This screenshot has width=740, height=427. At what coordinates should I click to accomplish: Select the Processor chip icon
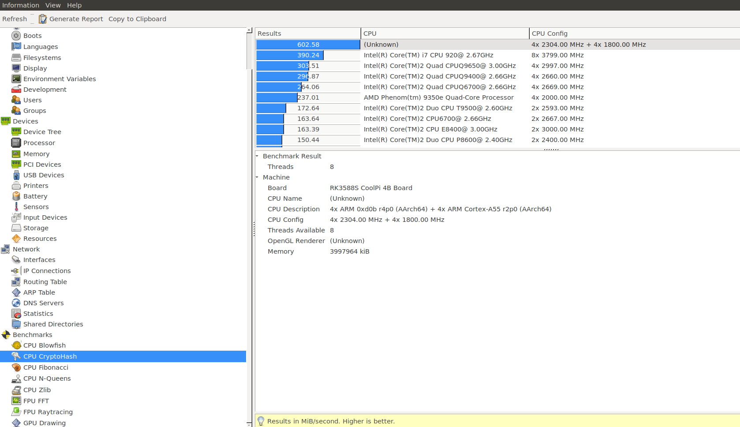pyautogui.click(x=16, y=143)
